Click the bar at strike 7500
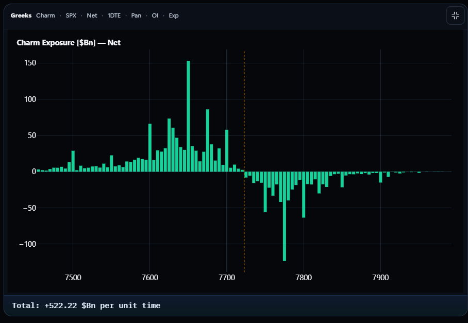The height and width of the screenshot is (323, 468). point(73,161)
